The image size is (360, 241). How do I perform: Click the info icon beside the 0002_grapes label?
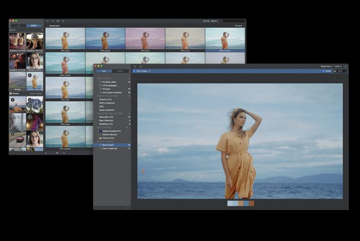(150, 71)
